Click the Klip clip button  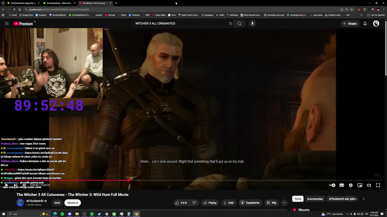(272, 203)
